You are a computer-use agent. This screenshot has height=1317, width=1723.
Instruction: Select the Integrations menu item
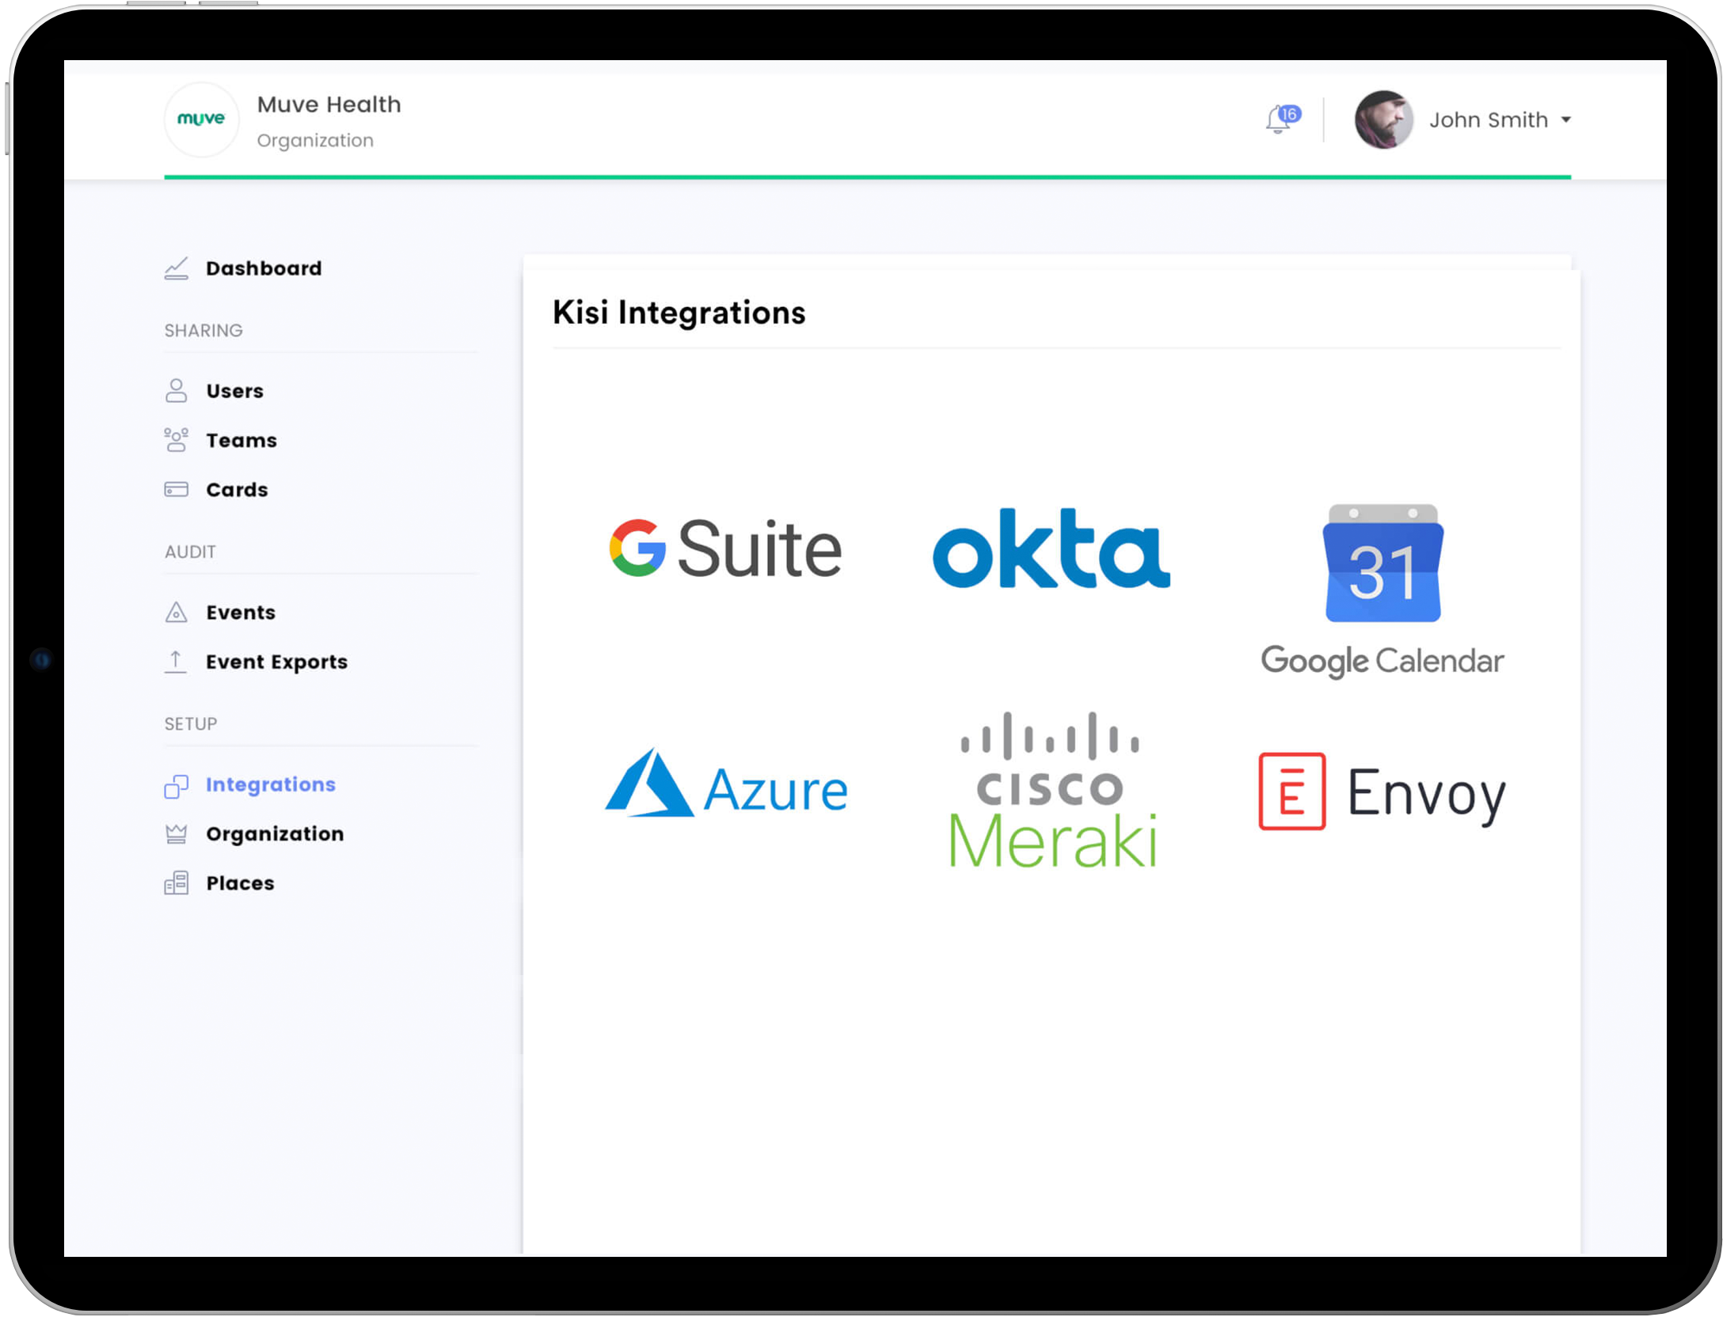(x=271, y=784)
